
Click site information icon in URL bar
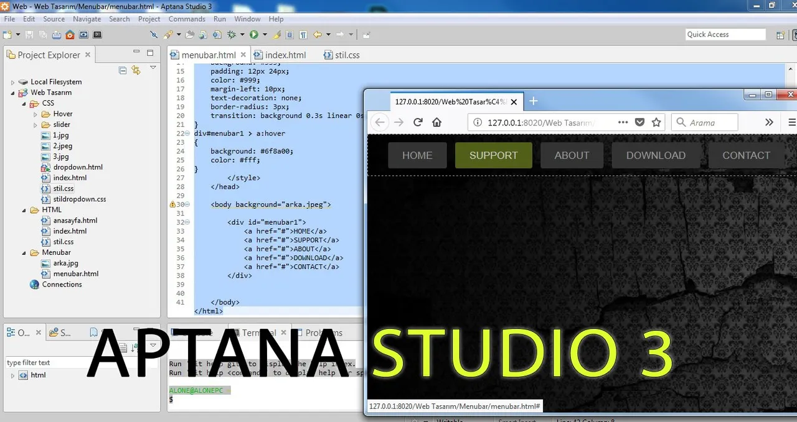(478, 122)
